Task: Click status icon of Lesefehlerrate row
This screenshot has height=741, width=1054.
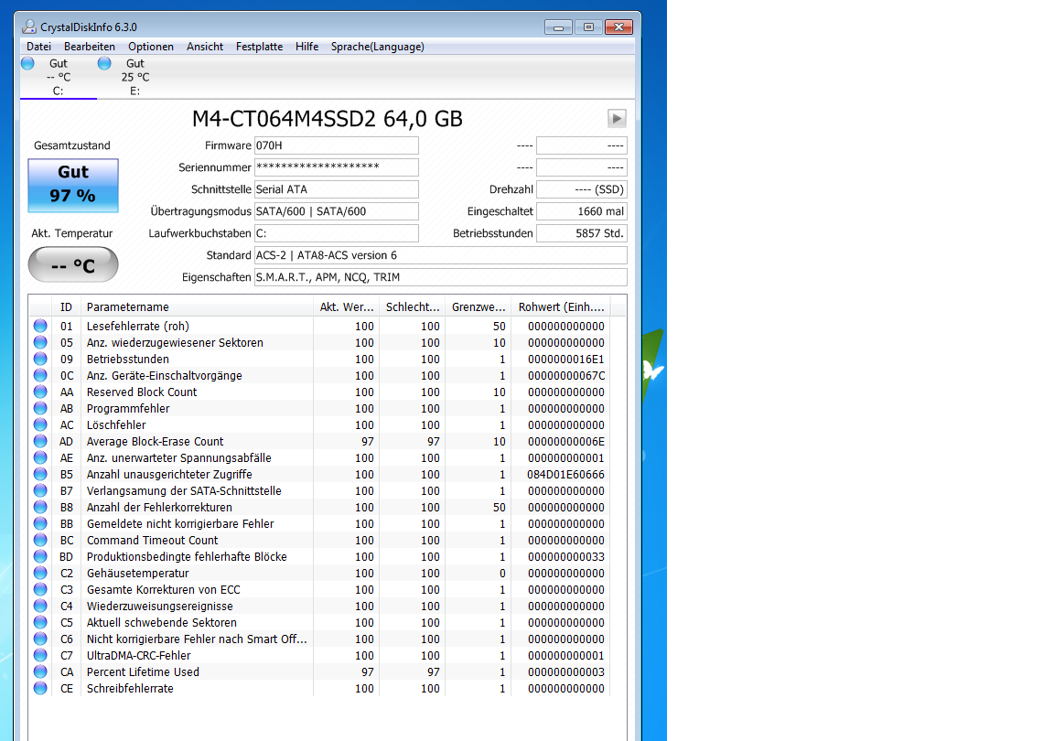Action: [40, 326]
